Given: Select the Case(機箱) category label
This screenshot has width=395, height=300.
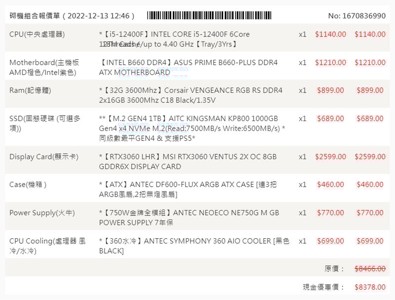Looking at the screenshot, I should (x=28, y=184).
